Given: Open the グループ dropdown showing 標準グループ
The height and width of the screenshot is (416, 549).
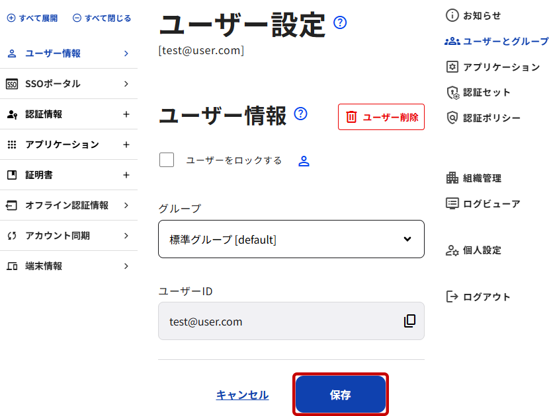Looking at the screenshot, I should pos(291,239).
